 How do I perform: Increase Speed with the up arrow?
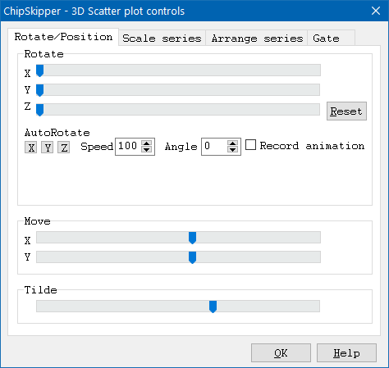147,143
